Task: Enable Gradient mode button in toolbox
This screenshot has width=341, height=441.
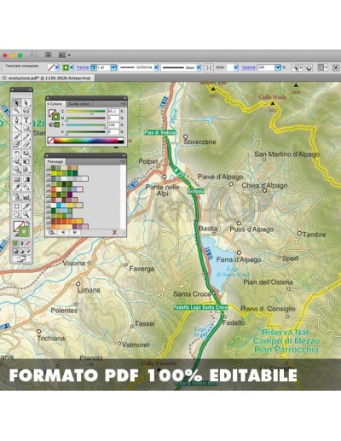Action: click(x=21, y=243)
